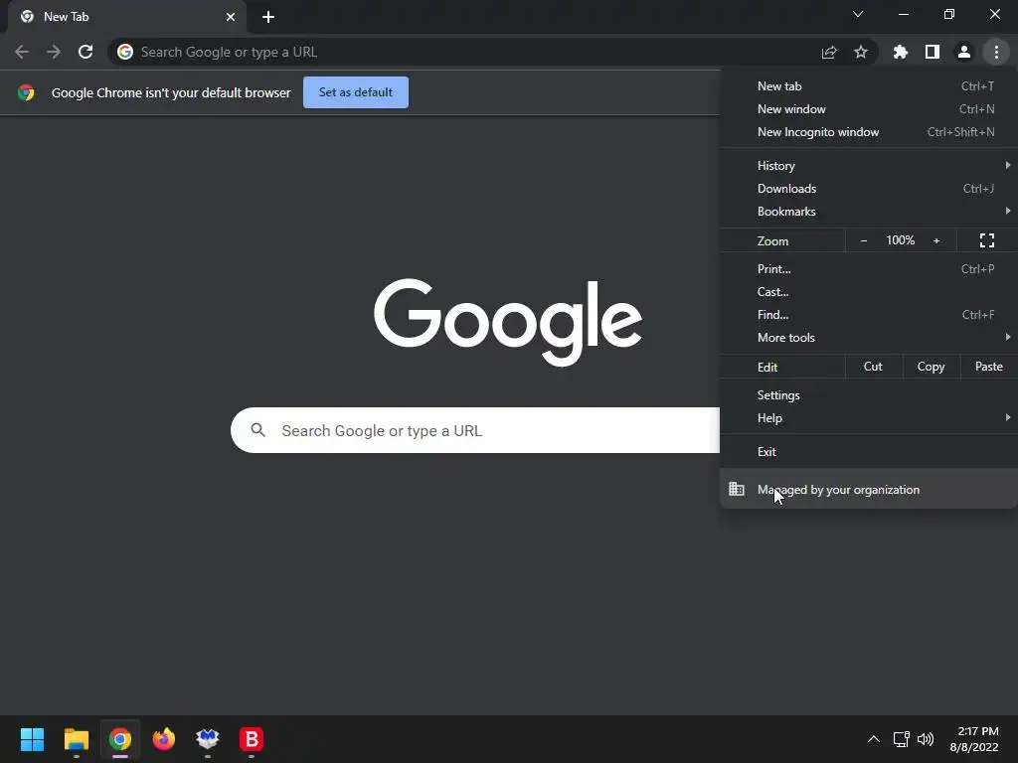This screenshot has width=1018, height=763.
Task: Choose Find... from the menu
Action: coord(869,315)
